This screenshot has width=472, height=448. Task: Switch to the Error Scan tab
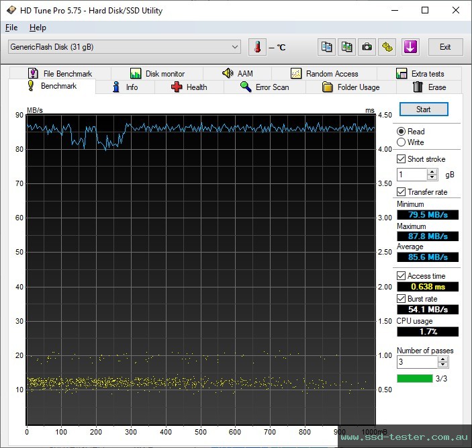(265, 87)
